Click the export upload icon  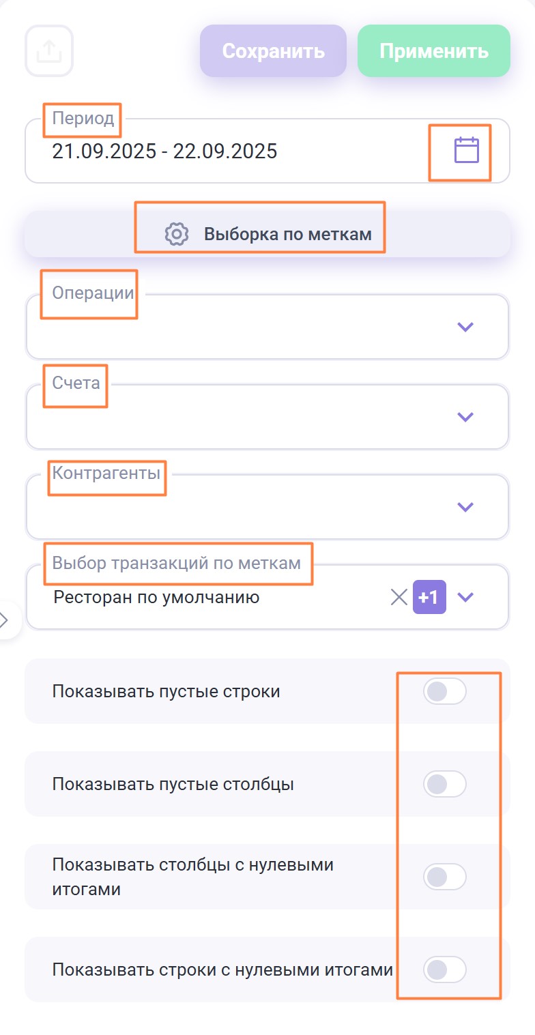[x=48, y=50]
